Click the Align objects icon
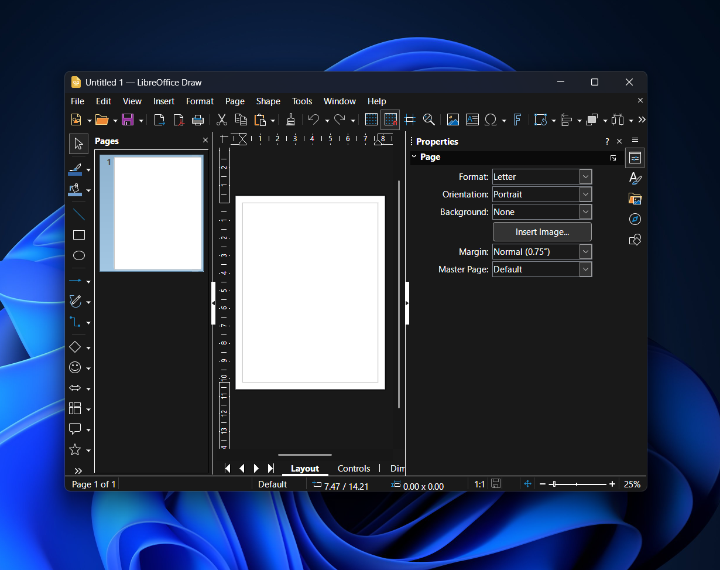 (x=567, y=120)
